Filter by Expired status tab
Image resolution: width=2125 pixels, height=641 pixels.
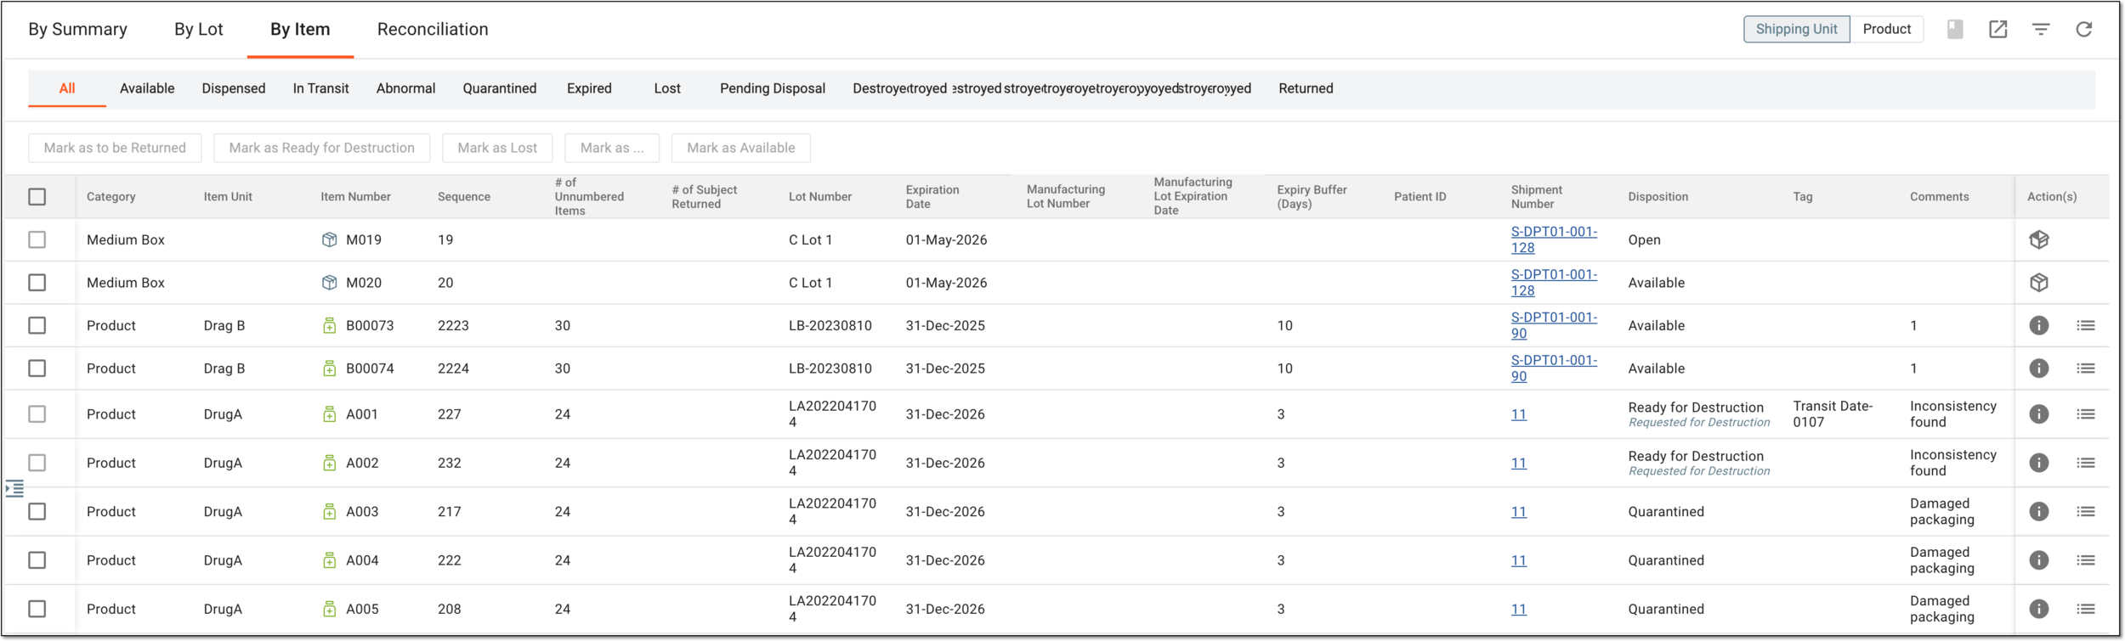[x=589, y=88]
